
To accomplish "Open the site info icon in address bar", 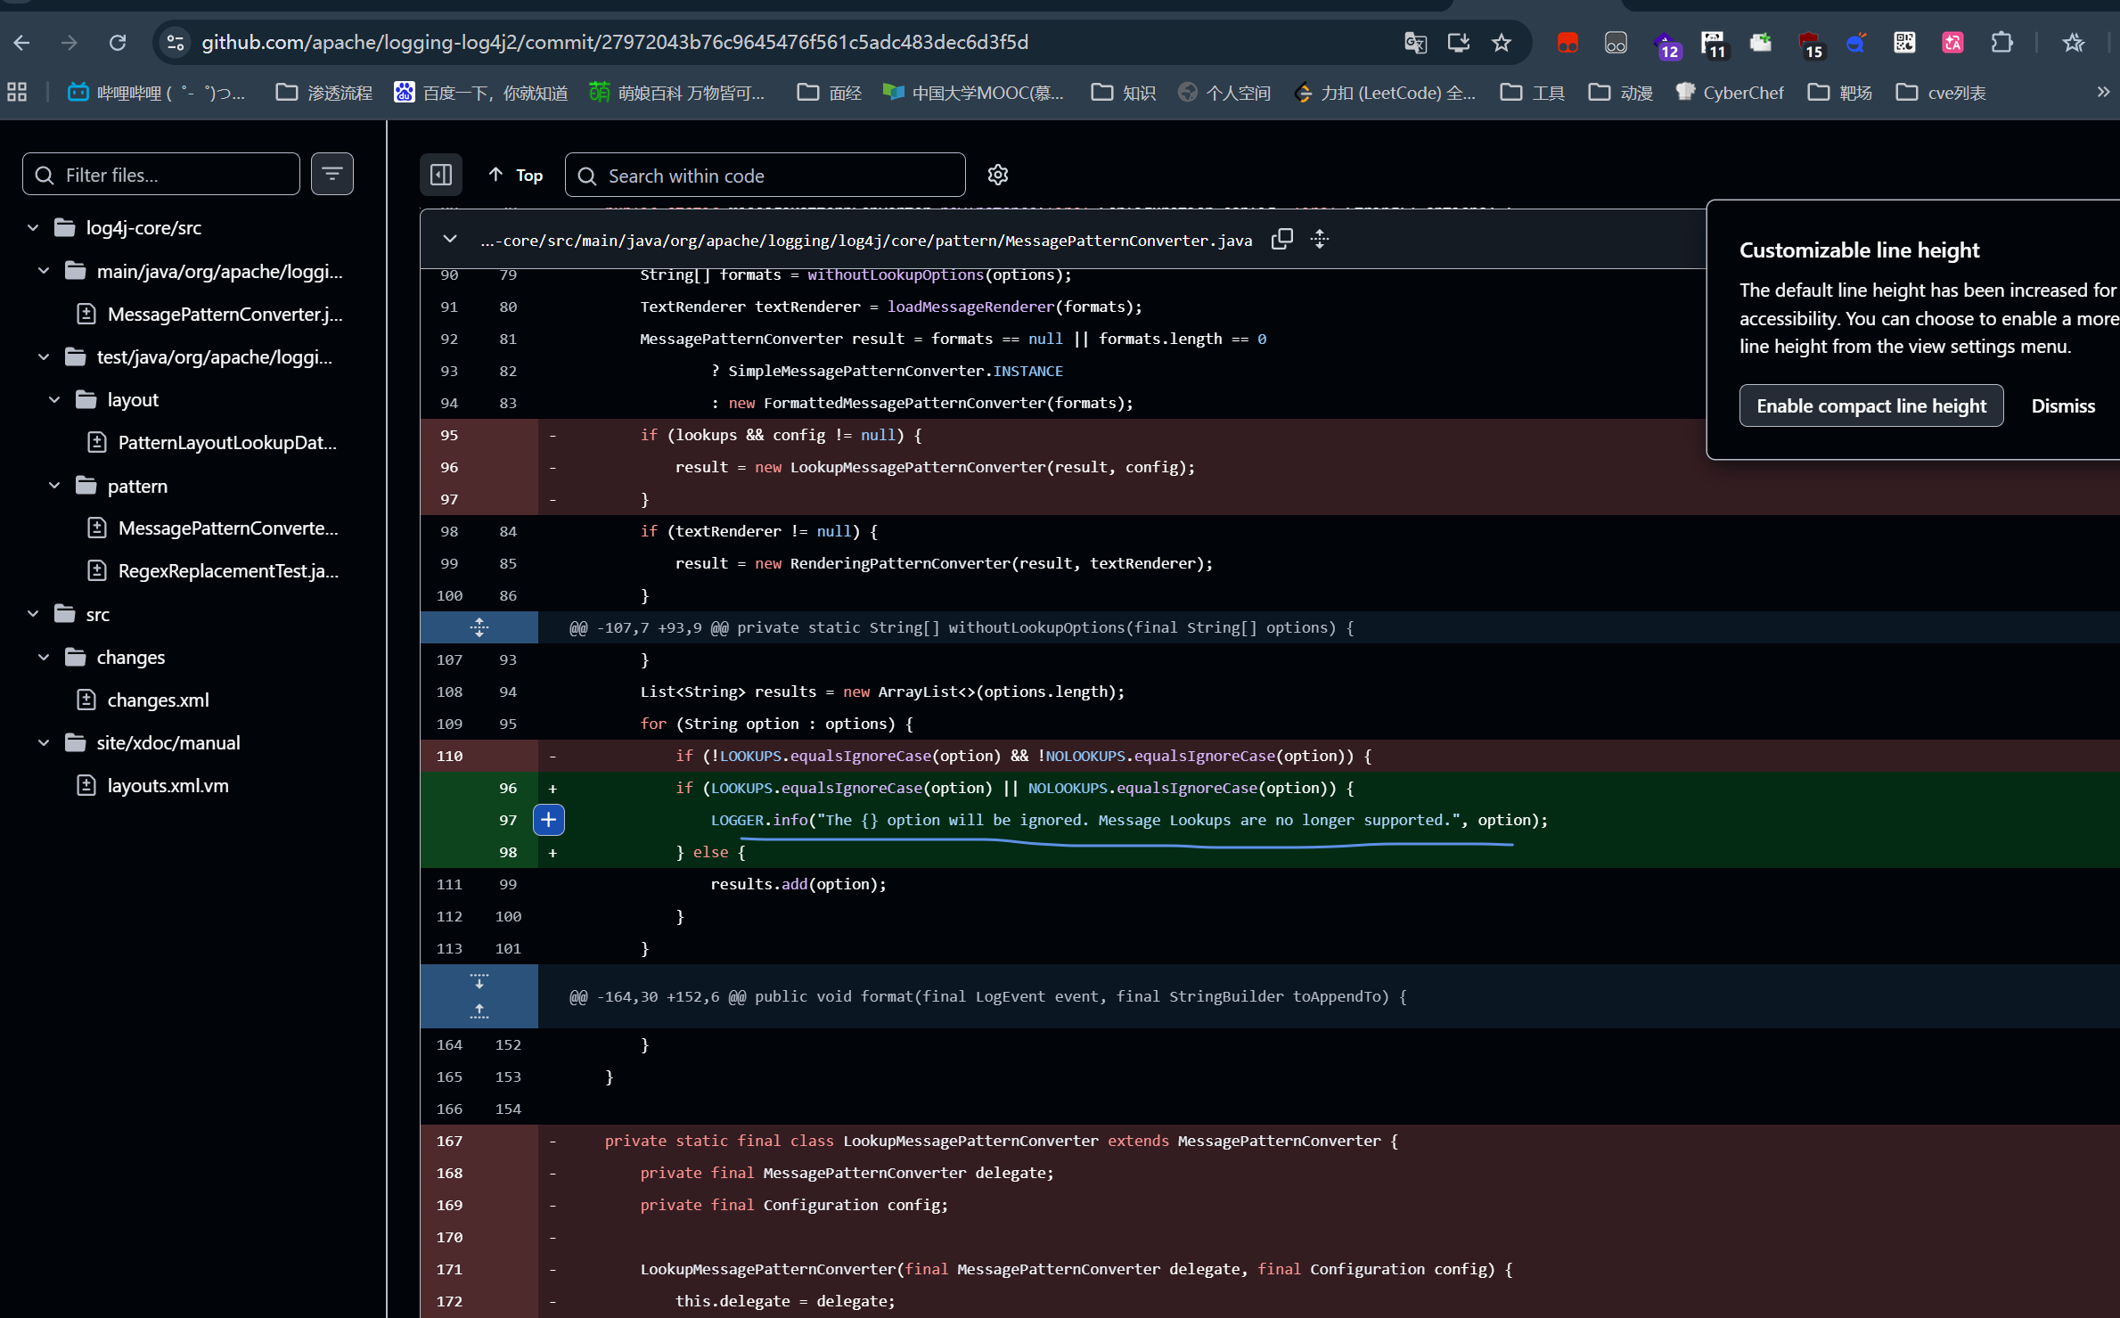I will [x=175, y=42].
